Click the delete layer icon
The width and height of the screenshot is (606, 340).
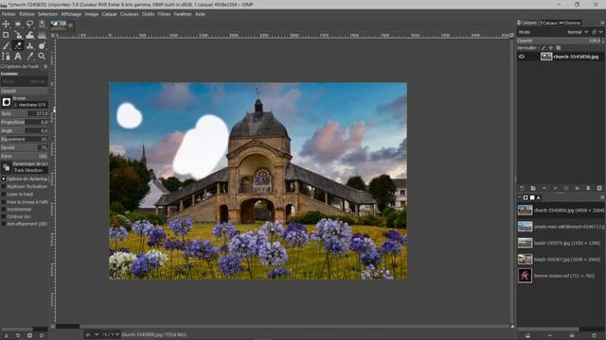[x=599, y=188]
